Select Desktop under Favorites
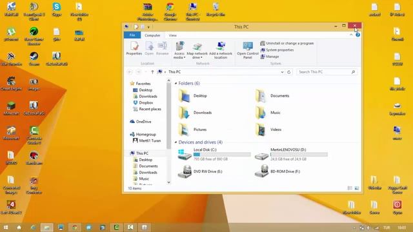The image size is (413, 232). click(x=143, y=90)
